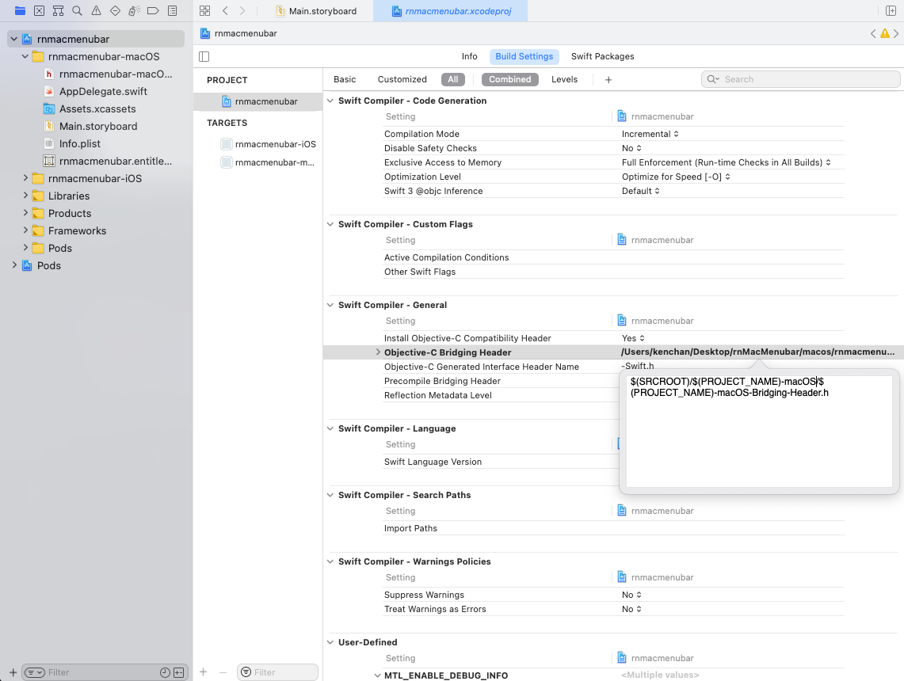This screenshot has height=681, width=904.
Task: Go back in editor history
Action: coord(226,10)
